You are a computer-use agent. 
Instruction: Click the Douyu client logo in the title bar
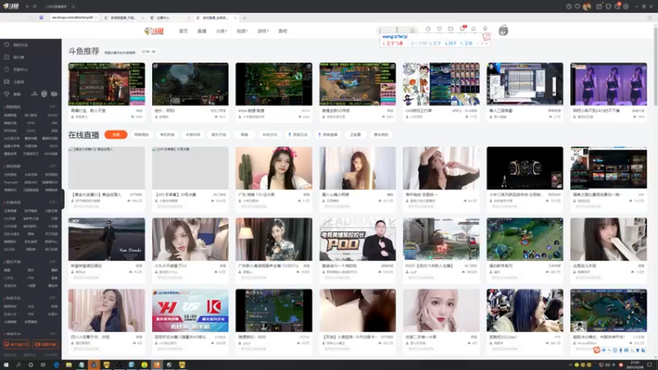click(x=11, y=7)
